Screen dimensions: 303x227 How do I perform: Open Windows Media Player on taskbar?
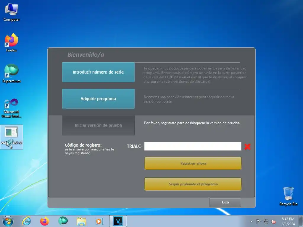99,221
